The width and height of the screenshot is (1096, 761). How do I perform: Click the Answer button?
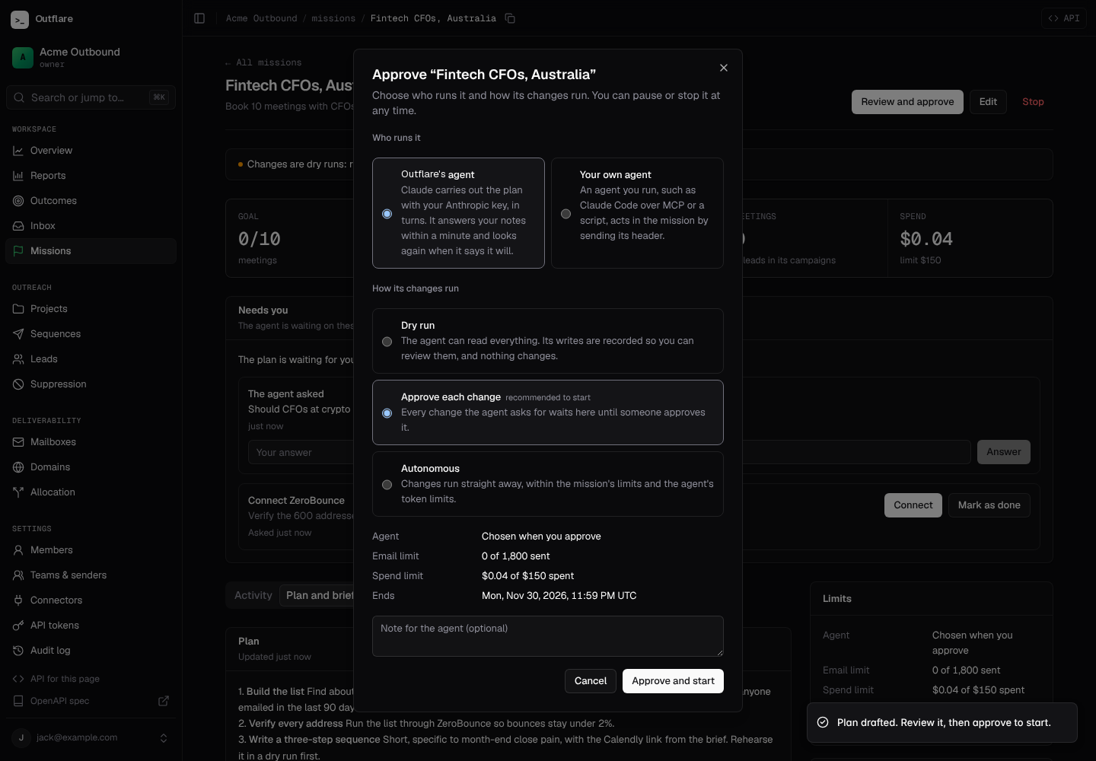[1004, 452]
